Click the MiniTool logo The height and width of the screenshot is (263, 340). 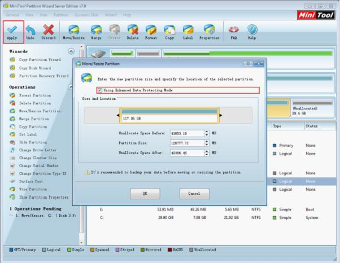(316, 15)
